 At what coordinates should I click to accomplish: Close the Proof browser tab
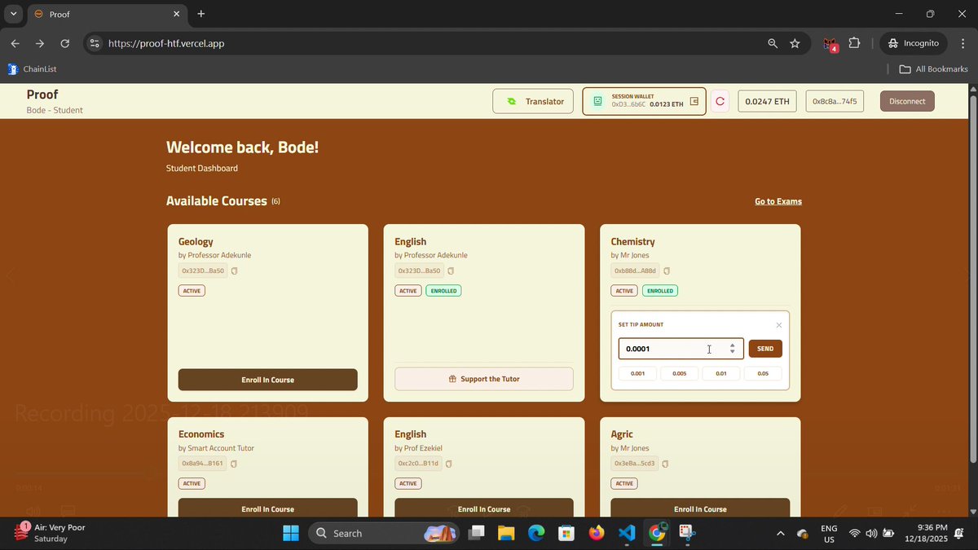click(x=177, y=14)
